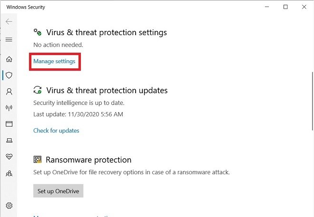Click the vertical scrollbar thumb
Screen dimensions: 314x217
click(x=313, y=101)
